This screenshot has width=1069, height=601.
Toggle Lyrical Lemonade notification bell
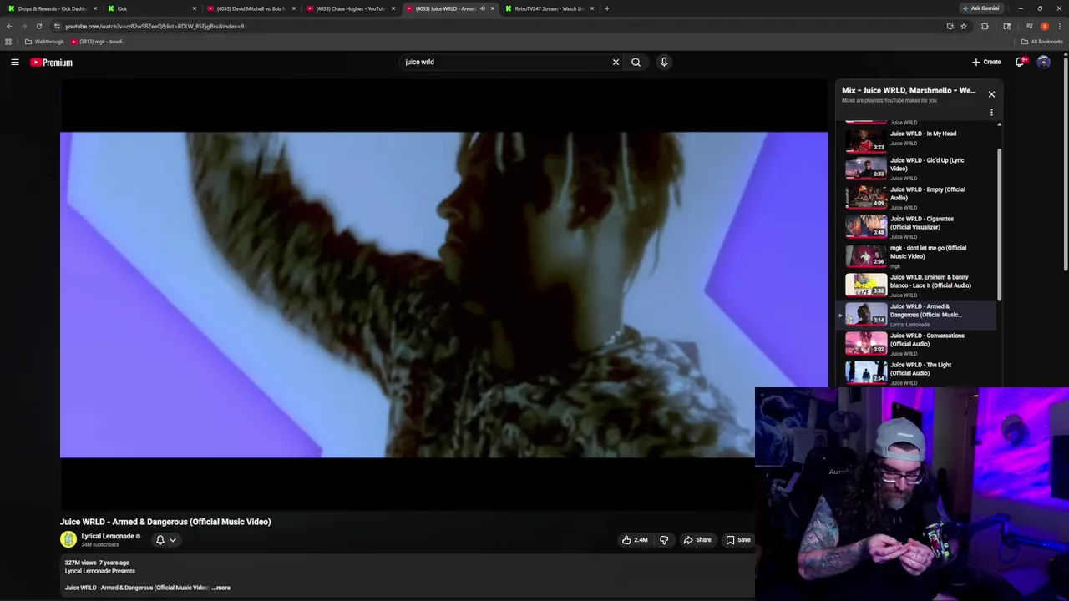click(x=160, y=540)
